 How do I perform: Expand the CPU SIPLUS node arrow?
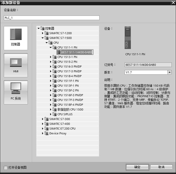click(x=51, y=114)
